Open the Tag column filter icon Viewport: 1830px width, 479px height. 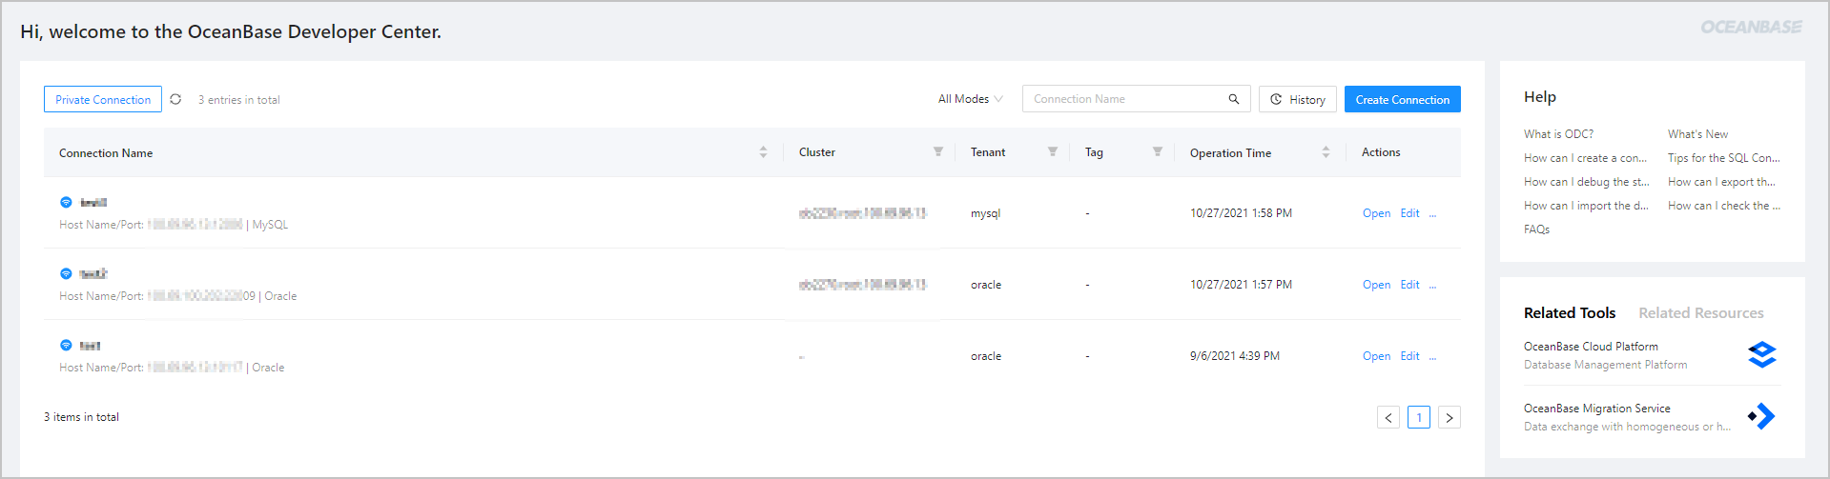(x=1158, y=152)
